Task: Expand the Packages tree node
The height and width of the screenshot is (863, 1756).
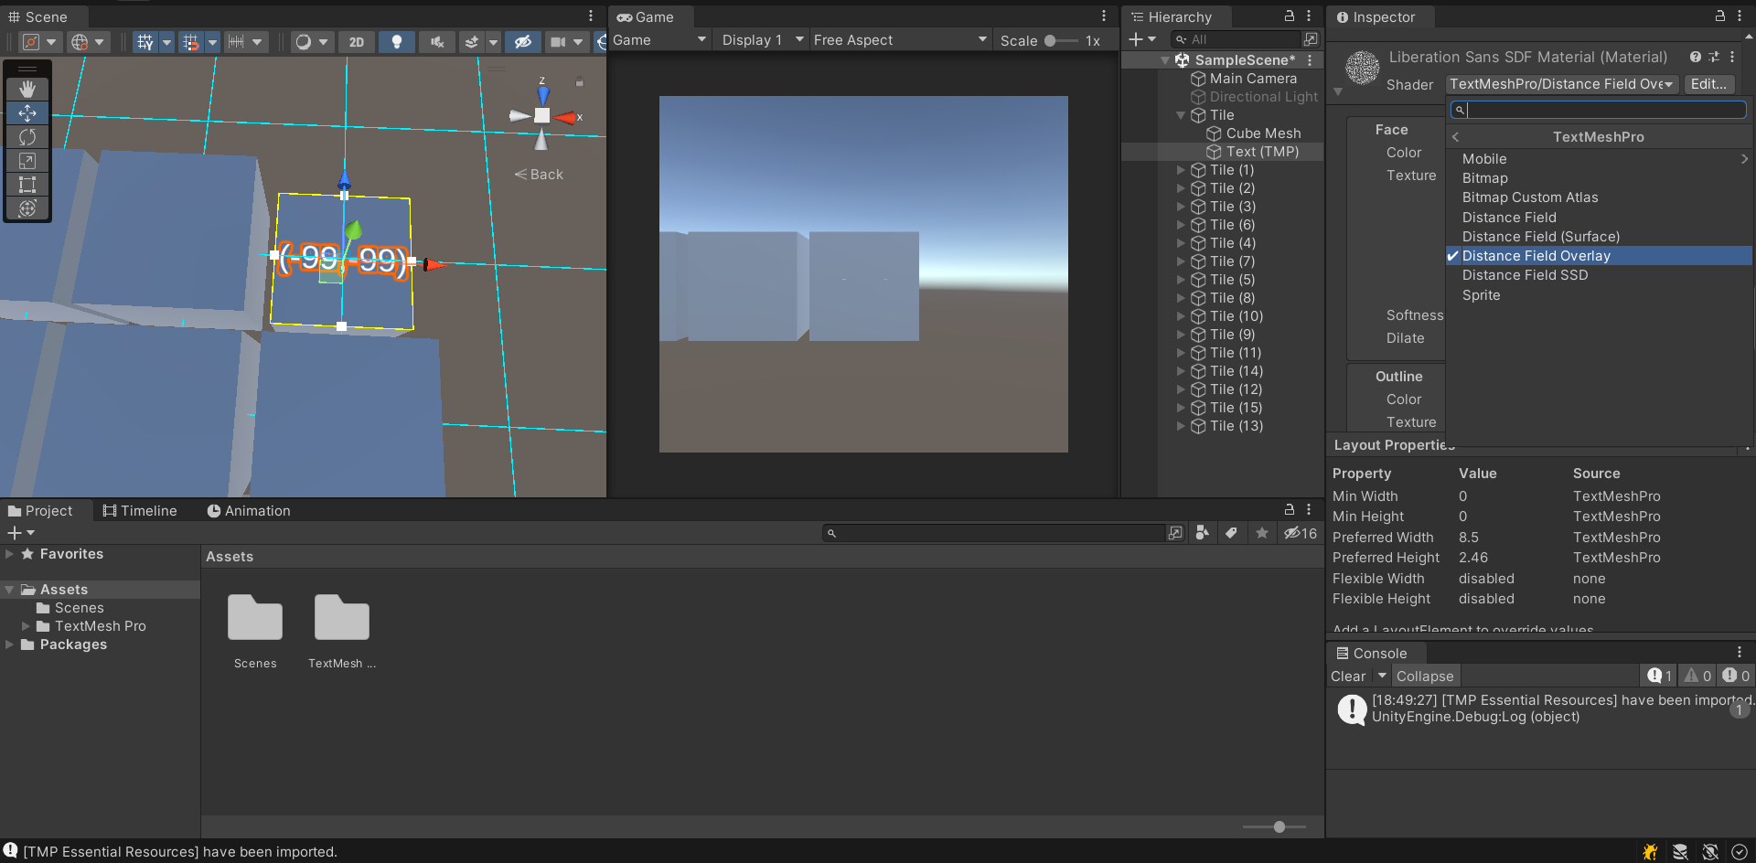Action: tap(9, 645)
